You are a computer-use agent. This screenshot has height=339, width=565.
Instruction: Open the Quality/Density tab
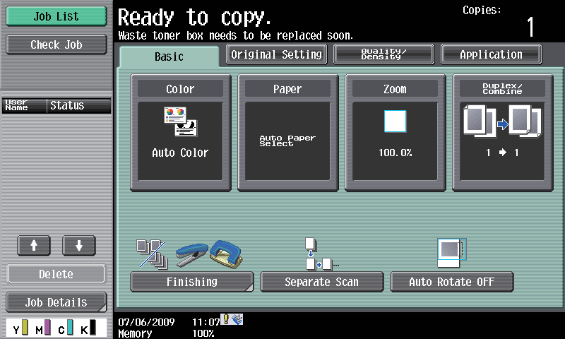(x=383, y=54)
